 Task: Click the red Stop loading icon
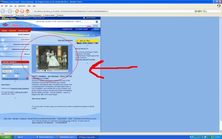(x=22, y=11)
